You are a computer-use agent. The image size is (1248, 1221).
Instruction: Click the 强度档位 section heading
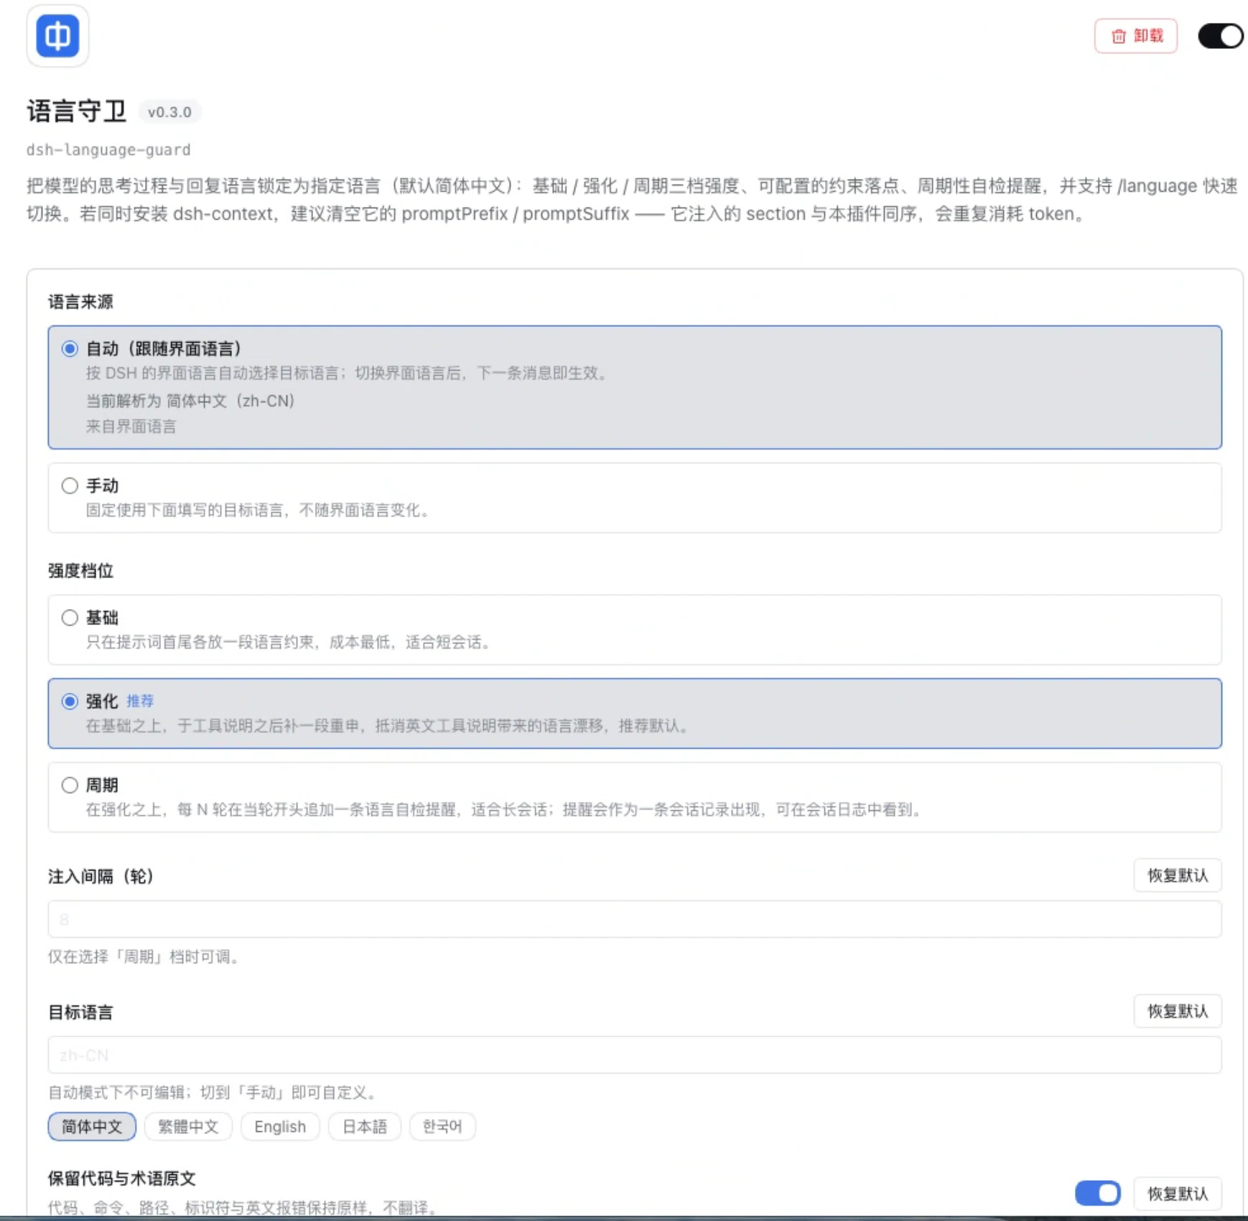click(80, 571)
